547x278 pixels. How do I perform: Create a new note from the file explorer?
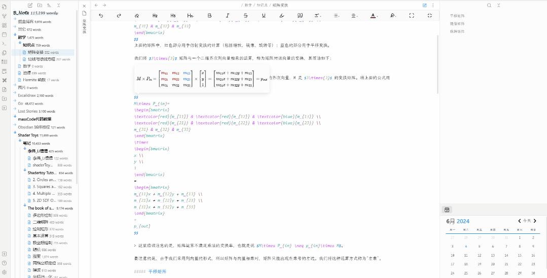tap(30, 5)
